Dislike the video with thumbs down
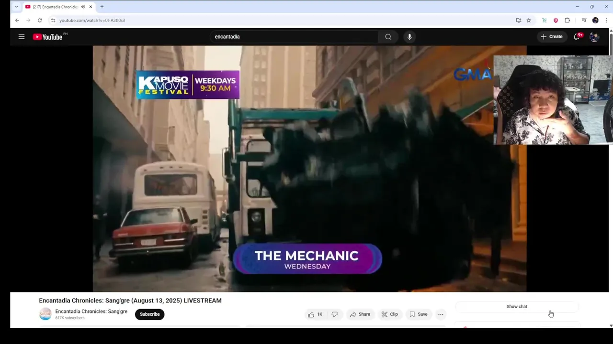The width and height of the screenshot is (613, 344). point(335,314)
